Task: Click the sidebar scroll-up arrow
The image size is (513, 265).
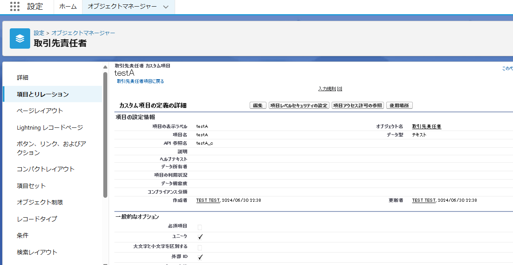Action: 105,67
